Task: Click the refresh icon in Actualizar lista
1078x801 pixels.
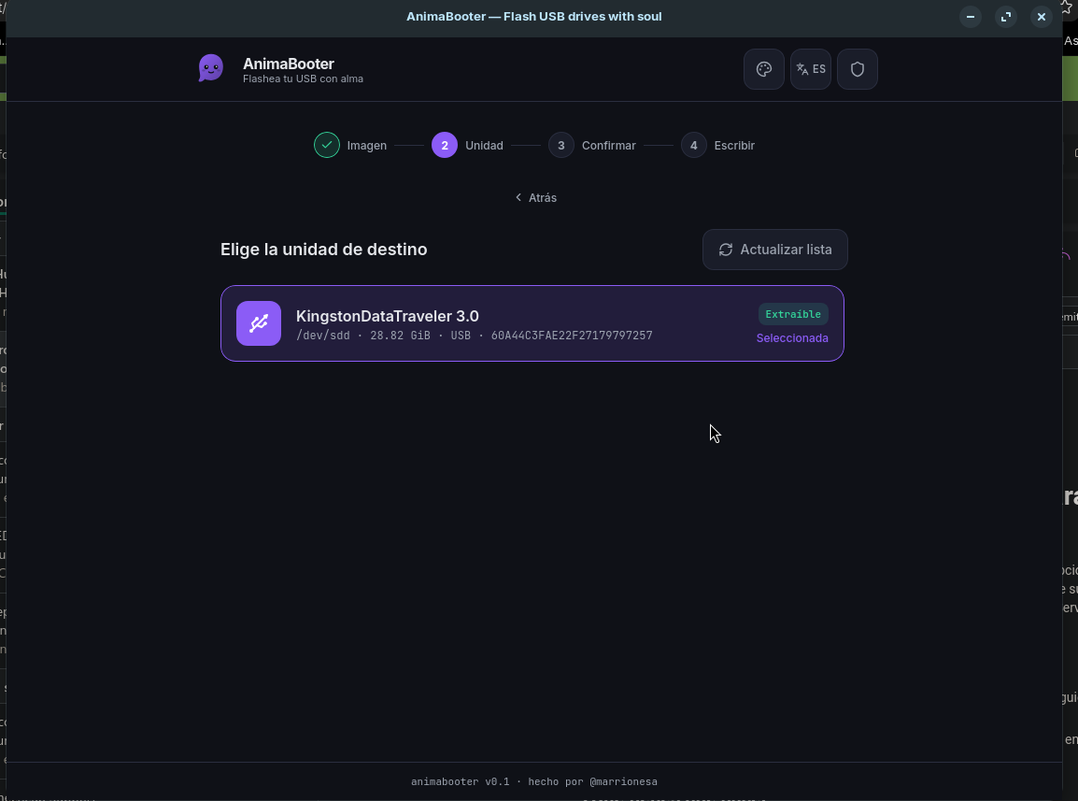Action: (725, 250)
